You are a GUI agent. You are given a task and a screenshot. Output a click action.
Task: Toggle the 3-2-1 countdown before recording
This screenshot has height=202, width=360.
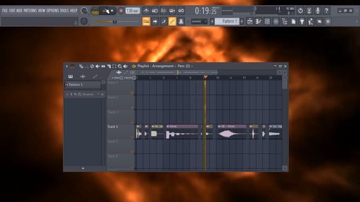[x=164, y=11]
